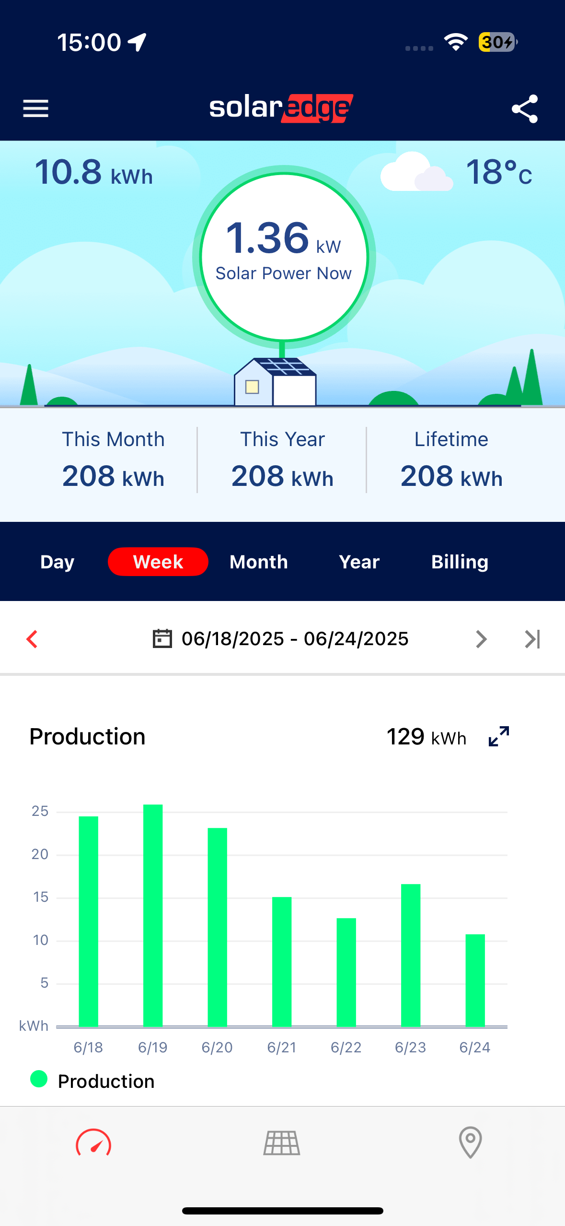Screen dimensions: 565x1226
Task: Open the 06/18/2025 - 06/24/2025 date picker
Action: pos(295,639)
